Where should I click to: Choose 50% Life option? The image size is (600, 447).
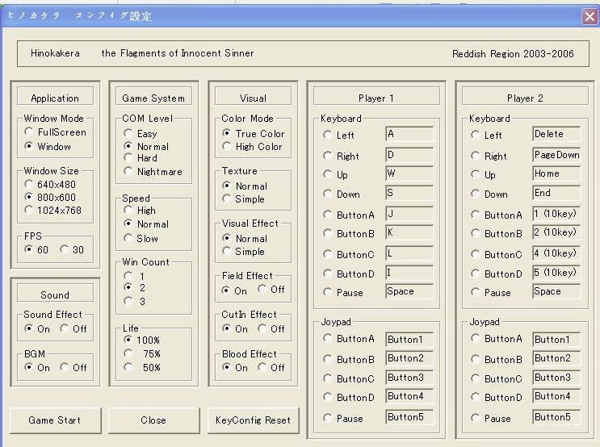(128, 367)
